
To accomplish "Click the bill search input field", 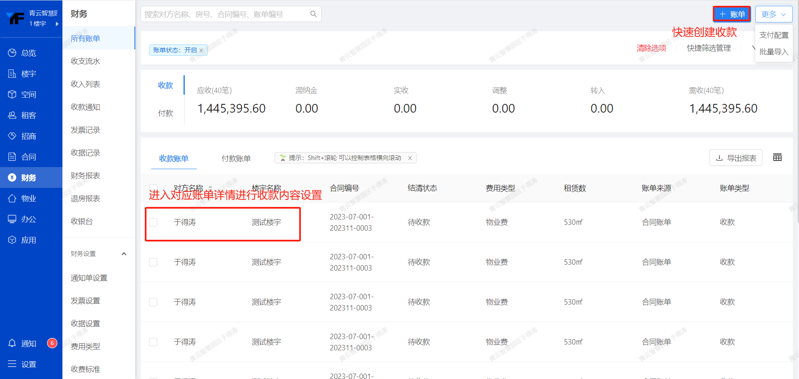I will [225, 14].
